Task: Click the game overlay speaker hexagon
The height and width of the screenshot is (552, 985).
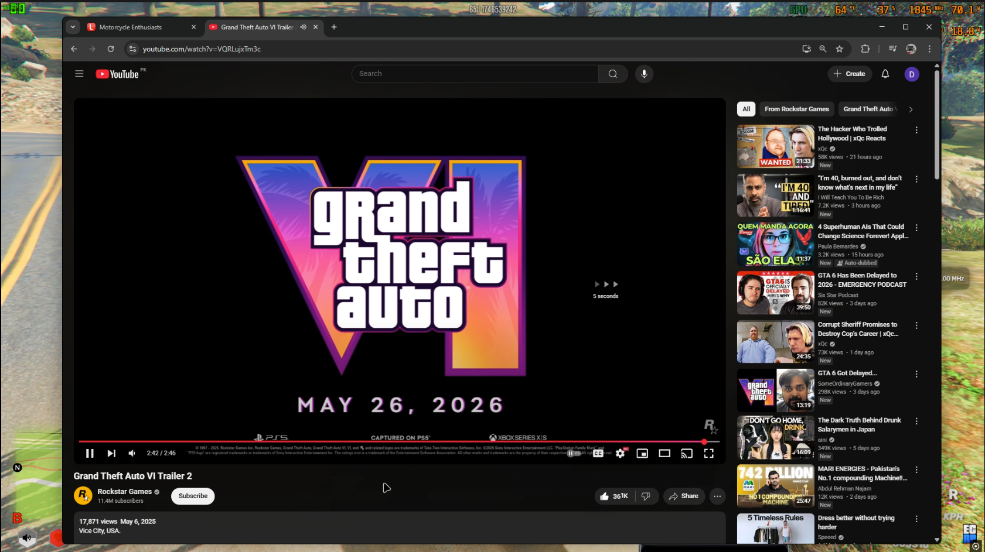Action: pos(27,537)
